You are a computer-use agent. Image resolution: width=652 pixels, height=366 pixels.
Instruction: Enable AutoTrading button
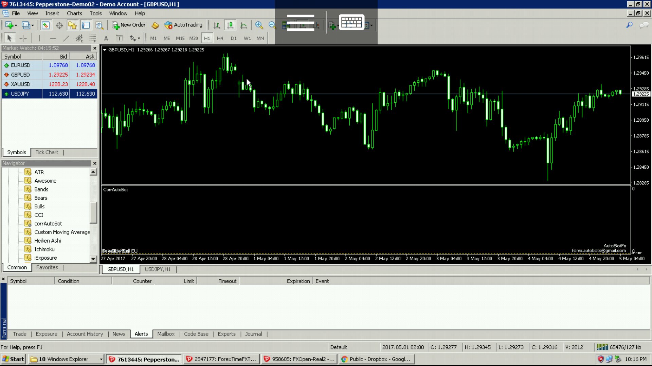[x=183, y=25]
